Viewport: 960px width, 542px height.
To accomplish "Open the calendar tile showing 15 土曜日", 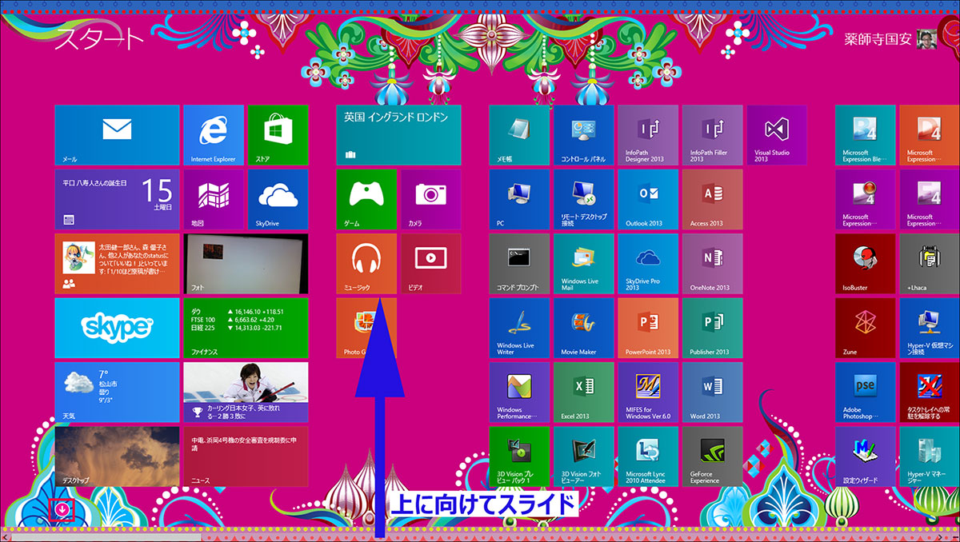I will (117, 199).
